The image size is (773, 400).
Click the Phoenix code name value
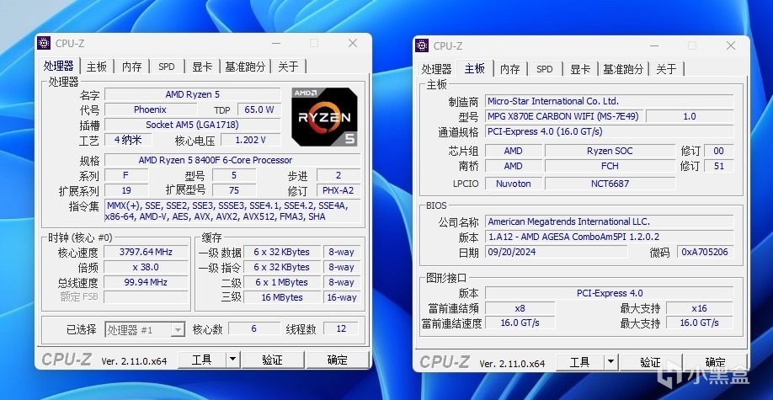[151, 109]
